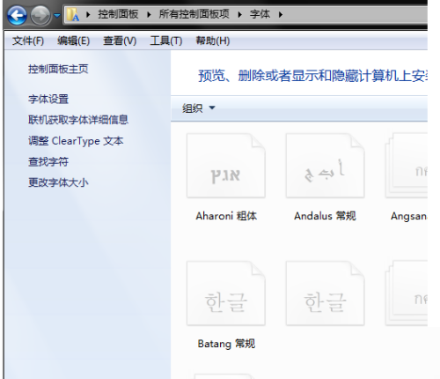Select 所有控制面板项 breadcrumb
Screen dimensions: 440x379
coord(194,14)
